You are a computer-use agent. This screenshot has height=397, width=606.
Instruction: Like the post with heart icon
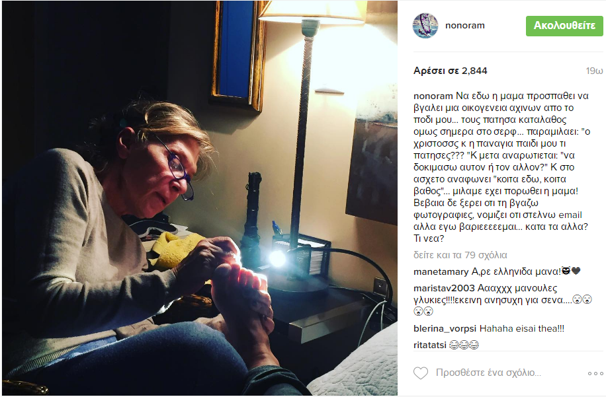[421, 373]
